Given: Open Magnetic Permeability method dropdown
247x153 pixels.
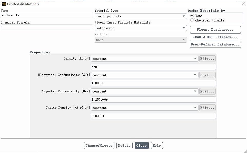Looking at the screenshot, I should tap(145, 91).
